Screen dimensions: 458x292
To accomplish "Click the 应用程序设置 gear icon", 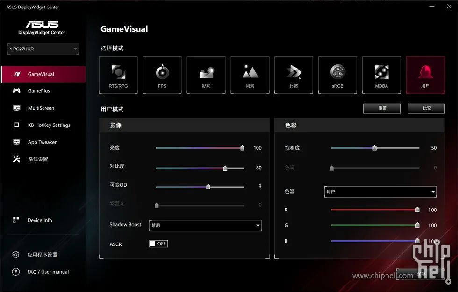I will [16, 255].
